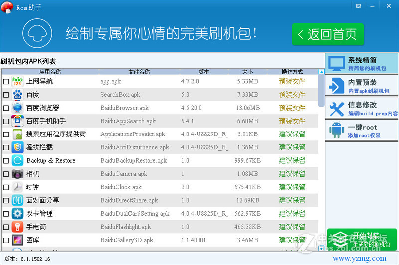
Task: Click the circular mushroom emblem in banner
Action: click(37, 33)
